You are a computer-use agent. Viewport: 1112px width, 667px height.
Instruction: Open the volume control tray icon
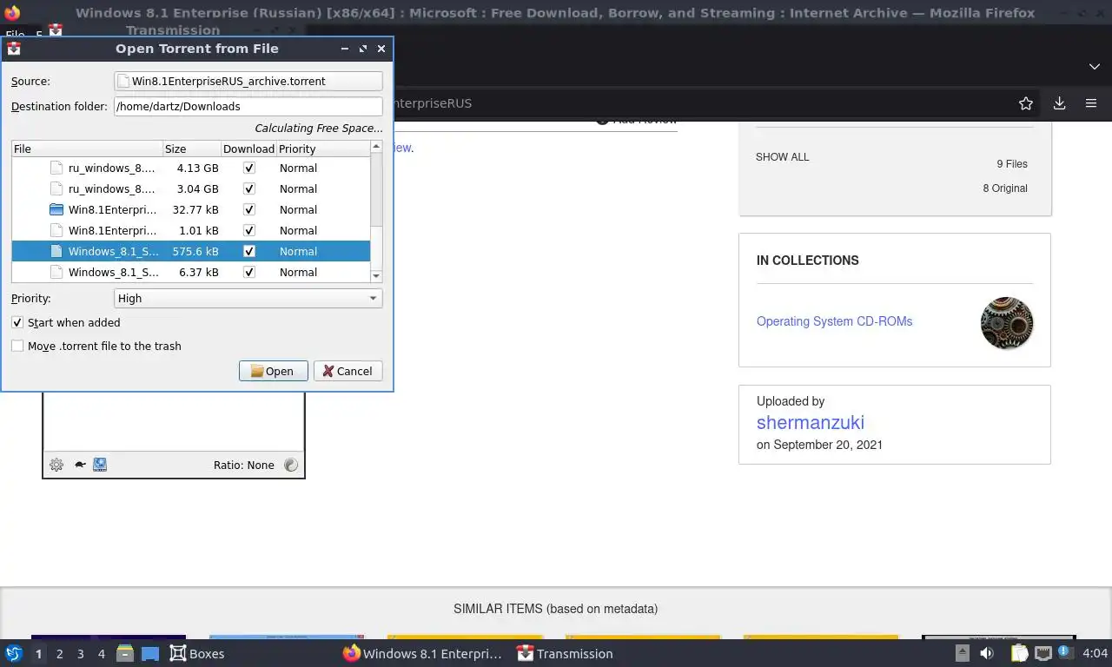pyautogui.click(x=987, y=653)
